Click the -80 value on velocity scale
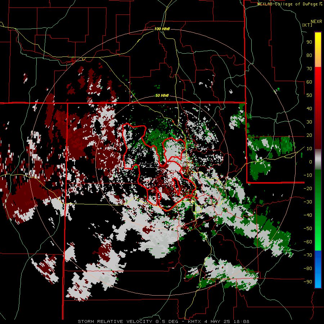324x324 pixels. [308, 269]
